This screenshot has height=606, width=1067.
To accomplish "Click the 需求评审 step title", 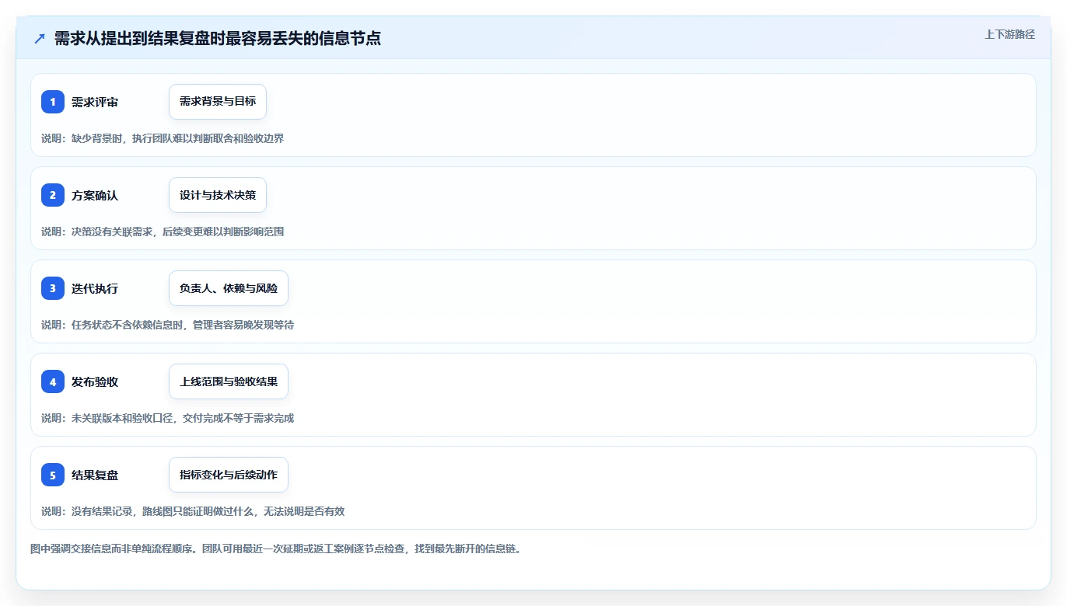I will click(95, 103).
